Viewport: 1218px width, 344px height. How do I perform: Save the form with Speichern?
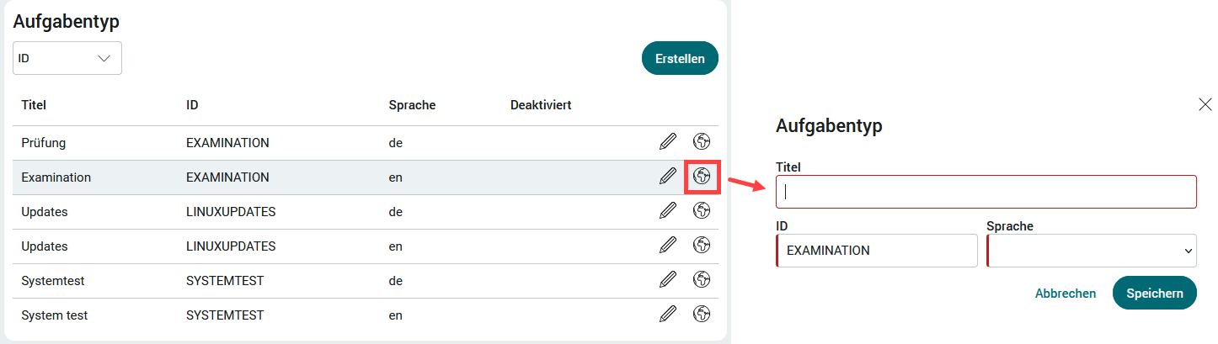tap(1155, 293)
